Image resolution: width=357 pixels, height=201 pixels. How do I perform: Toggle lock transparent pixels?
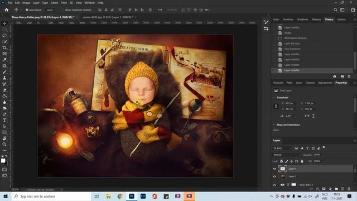[281, 161]
